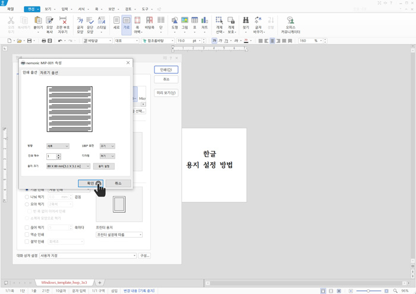
Task: Enable 역순 인쇄 reverse print checkbox
Action: 27,235
